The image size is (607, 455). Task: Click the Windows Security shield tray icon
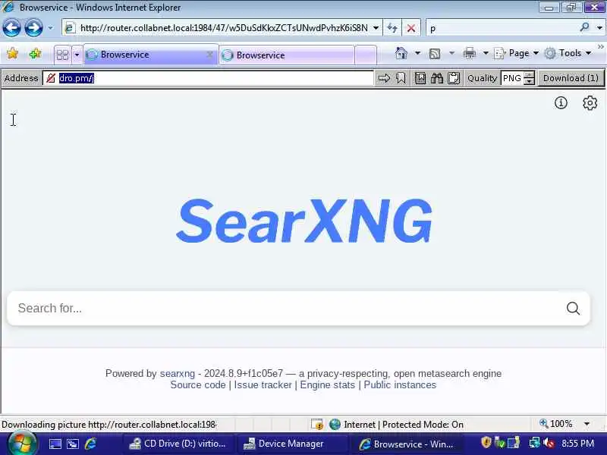486,442
